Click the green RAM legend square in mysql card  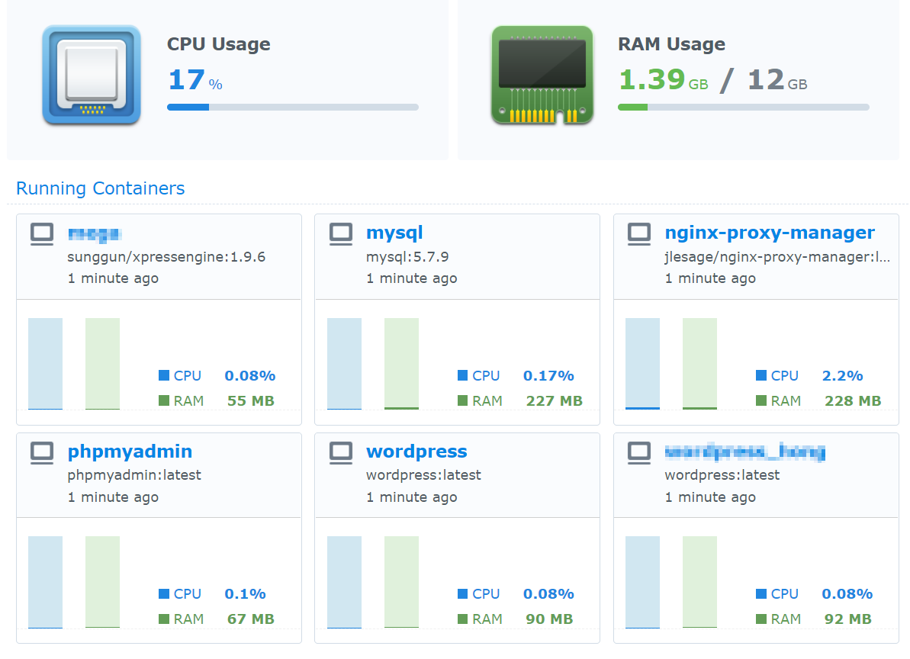tap(462, 400)
